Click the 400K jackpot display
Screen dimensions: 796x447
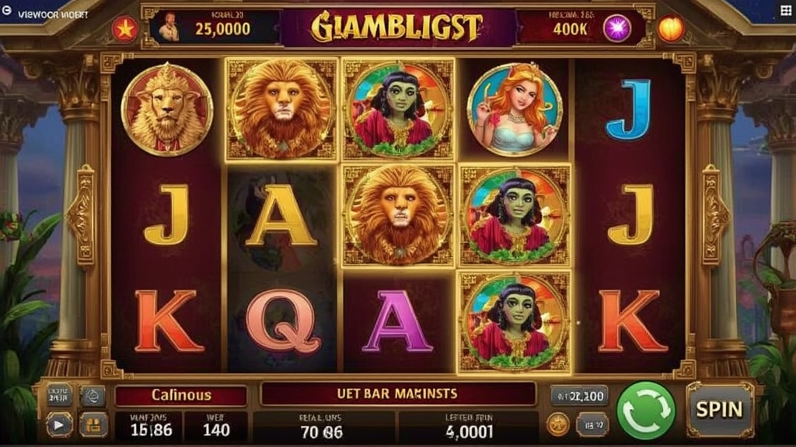[570, 29]
